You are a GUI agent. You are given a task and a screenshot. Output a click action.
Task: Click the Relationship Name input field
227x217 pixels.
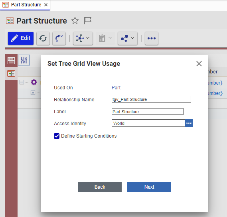coord(151,99)
